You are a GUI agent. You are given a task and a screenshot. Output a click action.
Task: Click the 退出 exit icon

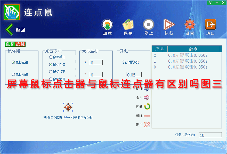(210, 24)
